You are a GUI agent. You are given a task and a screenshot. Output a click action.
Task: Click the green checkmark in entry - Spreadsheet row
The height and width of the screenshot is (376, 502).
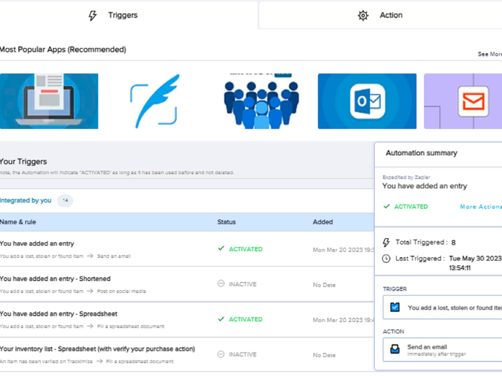tap(221, 319)
